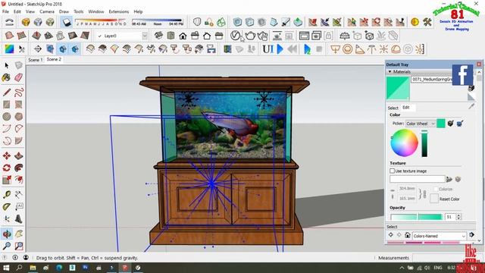
Task: Select the Move tool
Action: pos(7,155)
